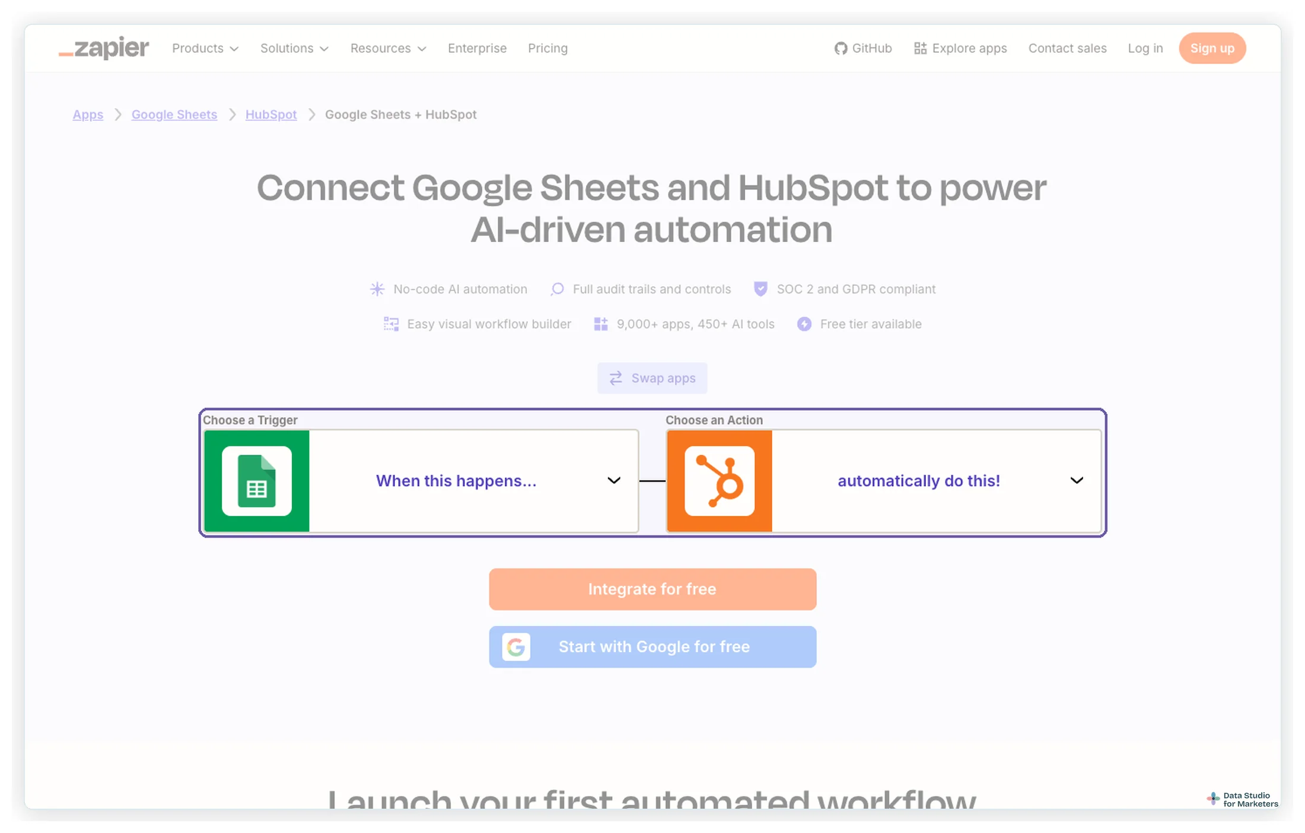Follow the Apps breadcrumb link
The width and height of the screenshot is (1305, 833).
88,114
